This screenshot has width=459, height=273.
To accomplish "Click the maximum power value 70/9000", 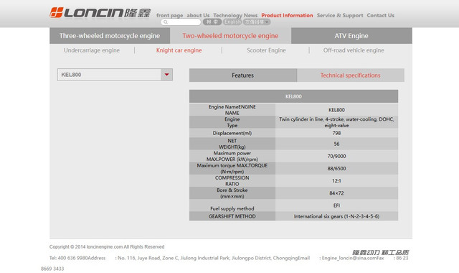I will tap(336, 157).
